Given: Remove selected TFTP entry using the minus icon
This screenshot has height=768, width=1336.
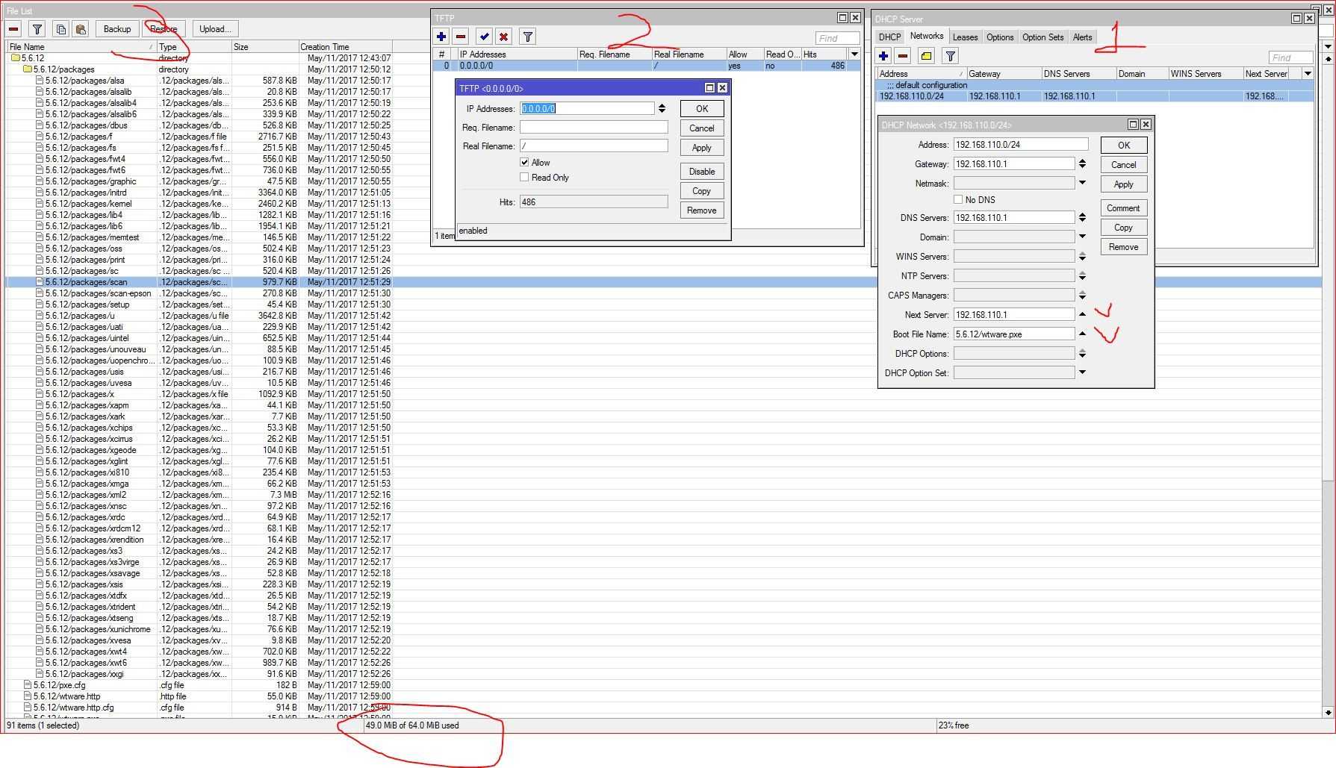Looking at the screenshot, I should 462,36.
